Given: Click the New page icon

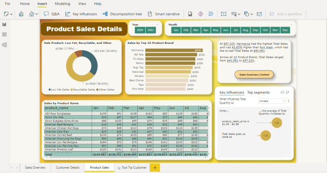Looking at the screenshot, I should click(x=6, y=14).
